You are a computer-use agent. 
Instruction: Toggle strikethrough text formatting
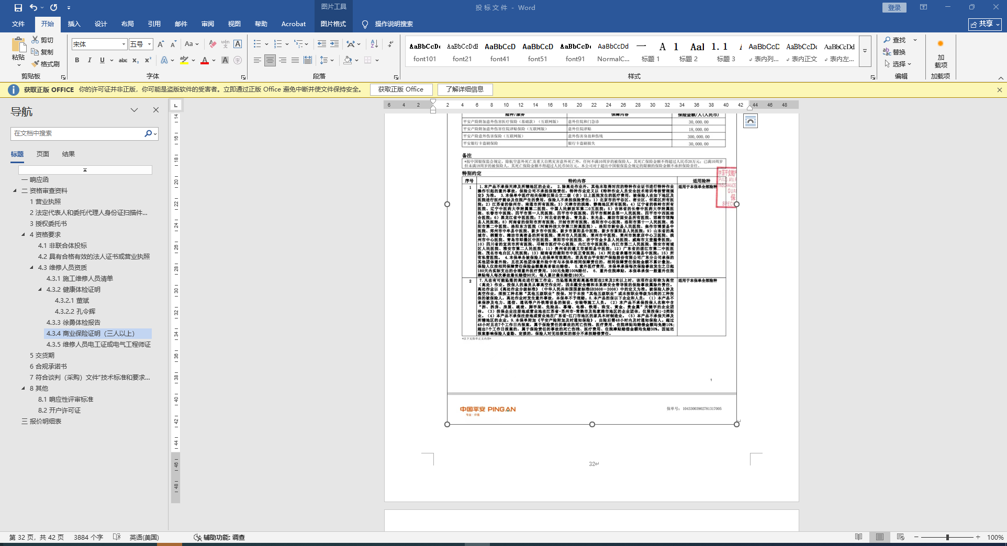click(x=122, y=61)
